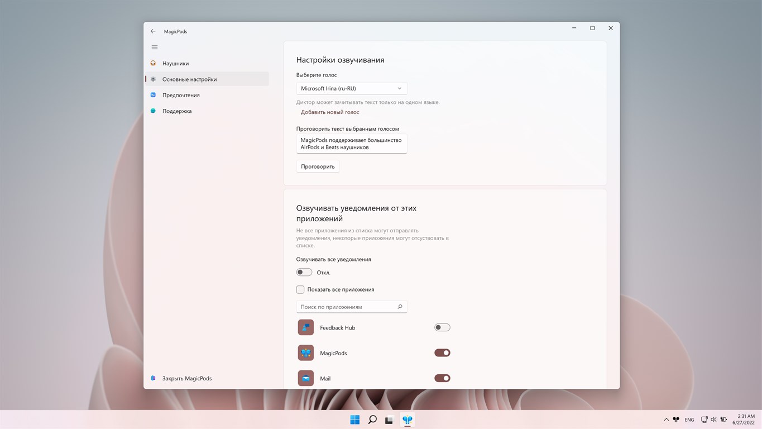The image size is (762, 429).
Task: Click the back arrow in MagicPods title bar
Action: (153, 31)
